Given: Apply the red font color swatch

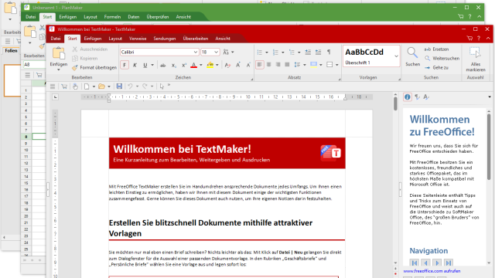Looking at the screenshot, I should point(194,65).
